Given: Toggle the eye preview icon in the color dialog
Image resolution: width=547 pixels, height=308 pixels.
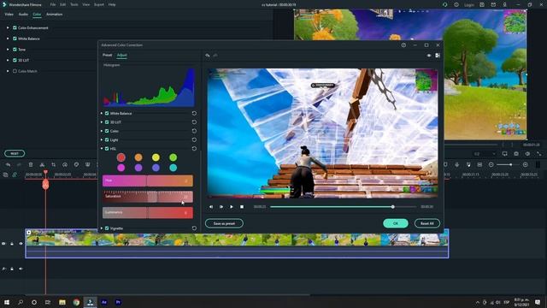Looking at the screenshot, I should click(429, 55).
